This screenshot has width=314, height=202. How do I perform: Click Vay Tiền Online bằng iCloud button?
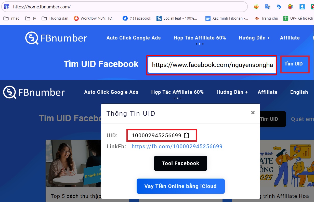point(180,186)
